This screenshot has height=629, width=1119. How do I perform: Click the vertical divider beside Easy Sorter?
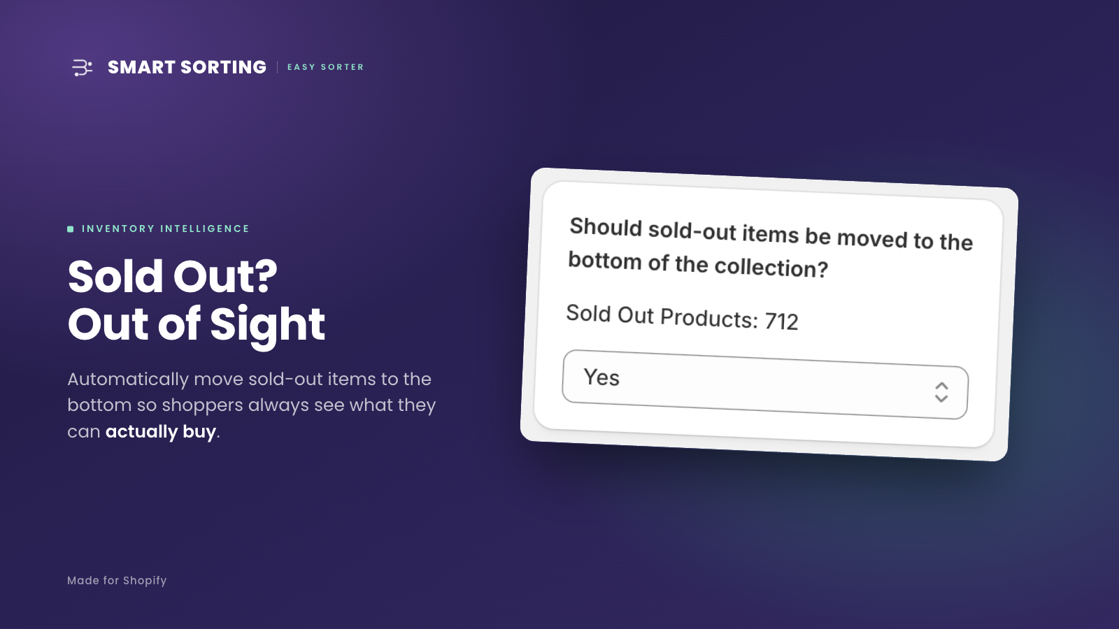(x=277, y=67)
